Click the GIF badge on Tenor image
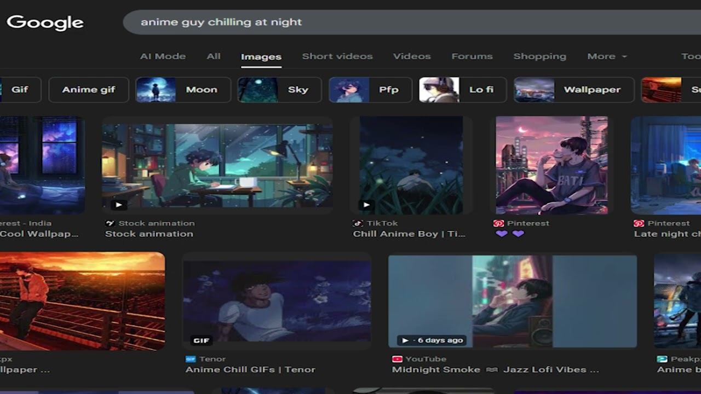Viewport: 701px width, 394px height. click(x=201, y=340)
